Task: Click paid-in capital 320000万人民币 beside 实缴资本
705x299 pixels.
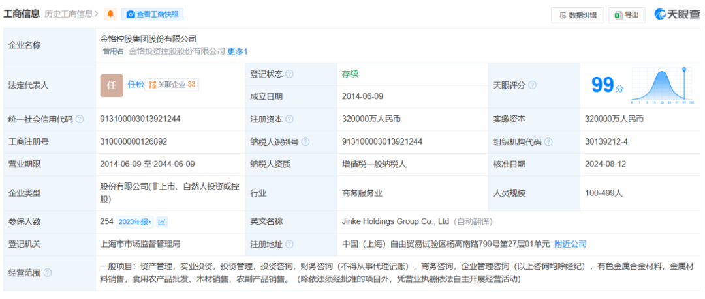Action: point(614,119)
